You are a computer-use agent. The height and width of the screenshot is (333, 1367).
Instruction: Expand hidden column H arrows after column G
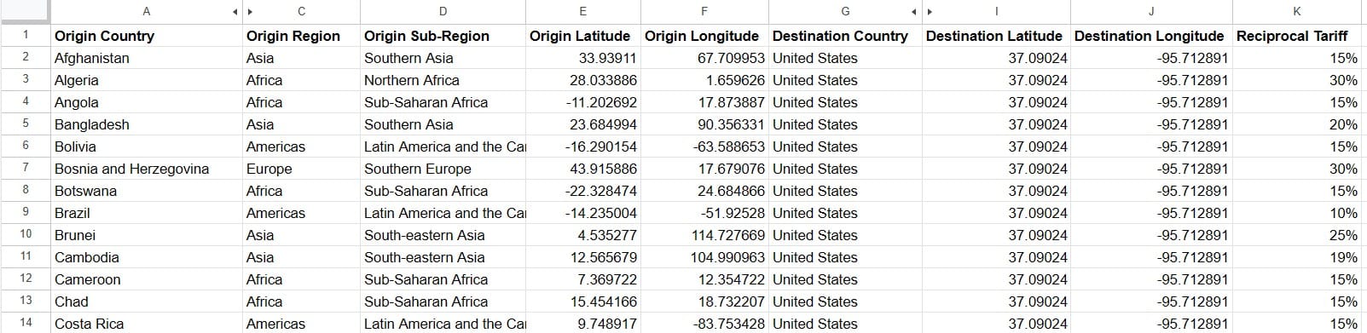[923, 12]
